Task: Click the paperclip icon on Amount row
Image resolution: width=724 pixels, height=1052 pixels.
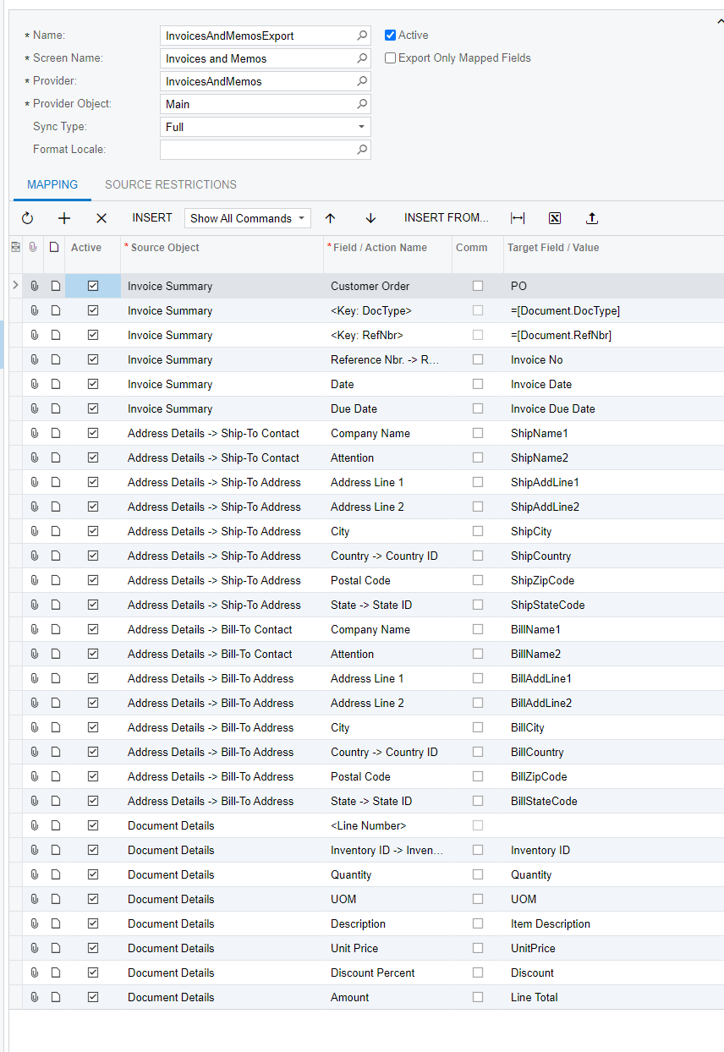Action: pyautogui.click(x=34, y=997)
